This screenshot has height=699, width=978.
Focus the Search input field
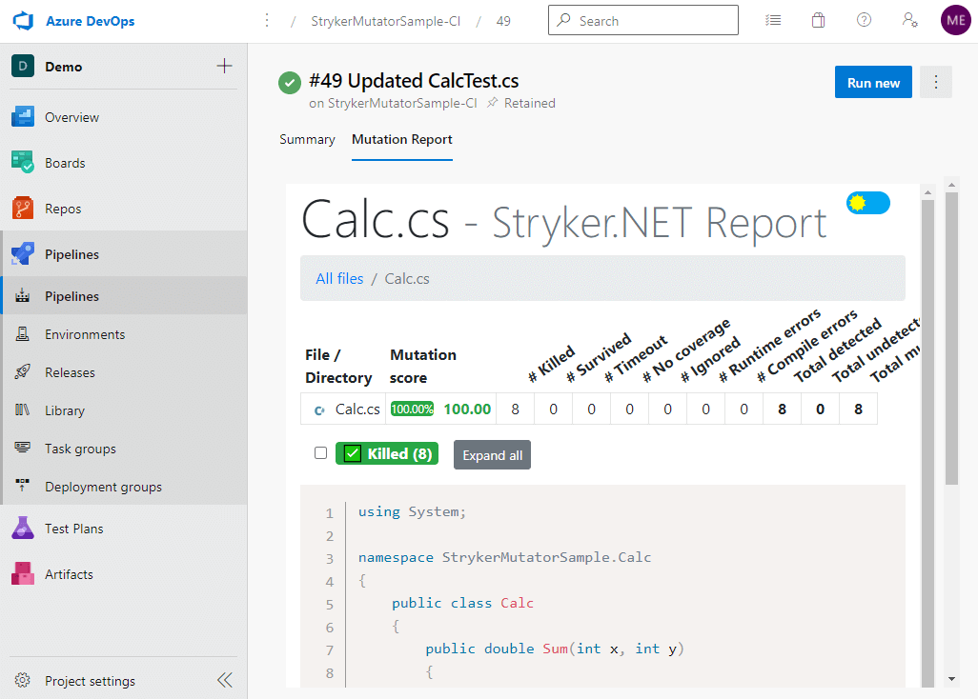pyautogui.click(x=643, y=21)
